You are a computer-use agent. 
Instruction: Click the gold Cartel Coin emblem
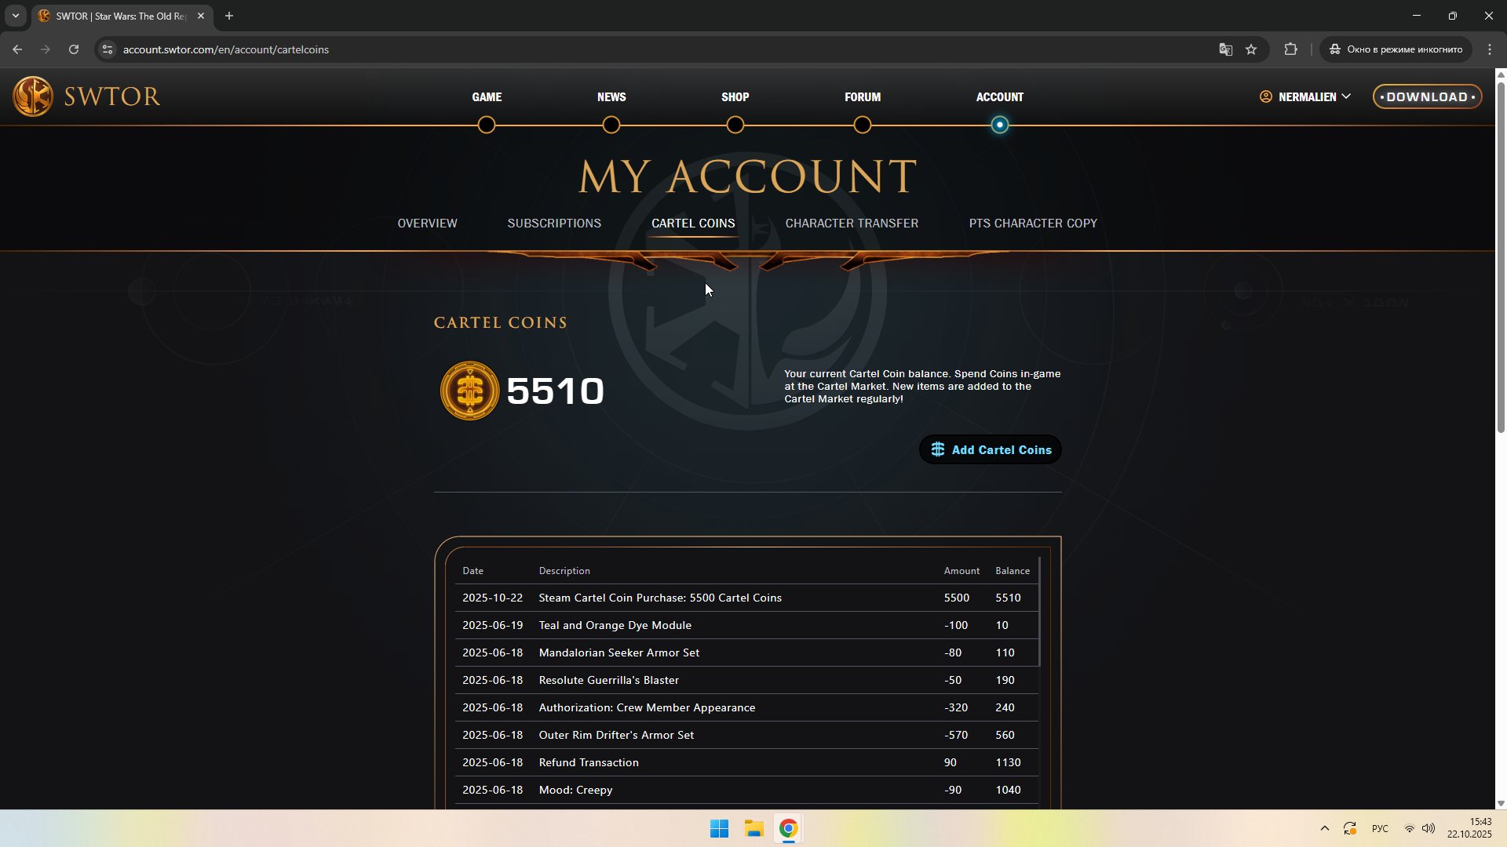pyautogui.click(x=469, y=391)
